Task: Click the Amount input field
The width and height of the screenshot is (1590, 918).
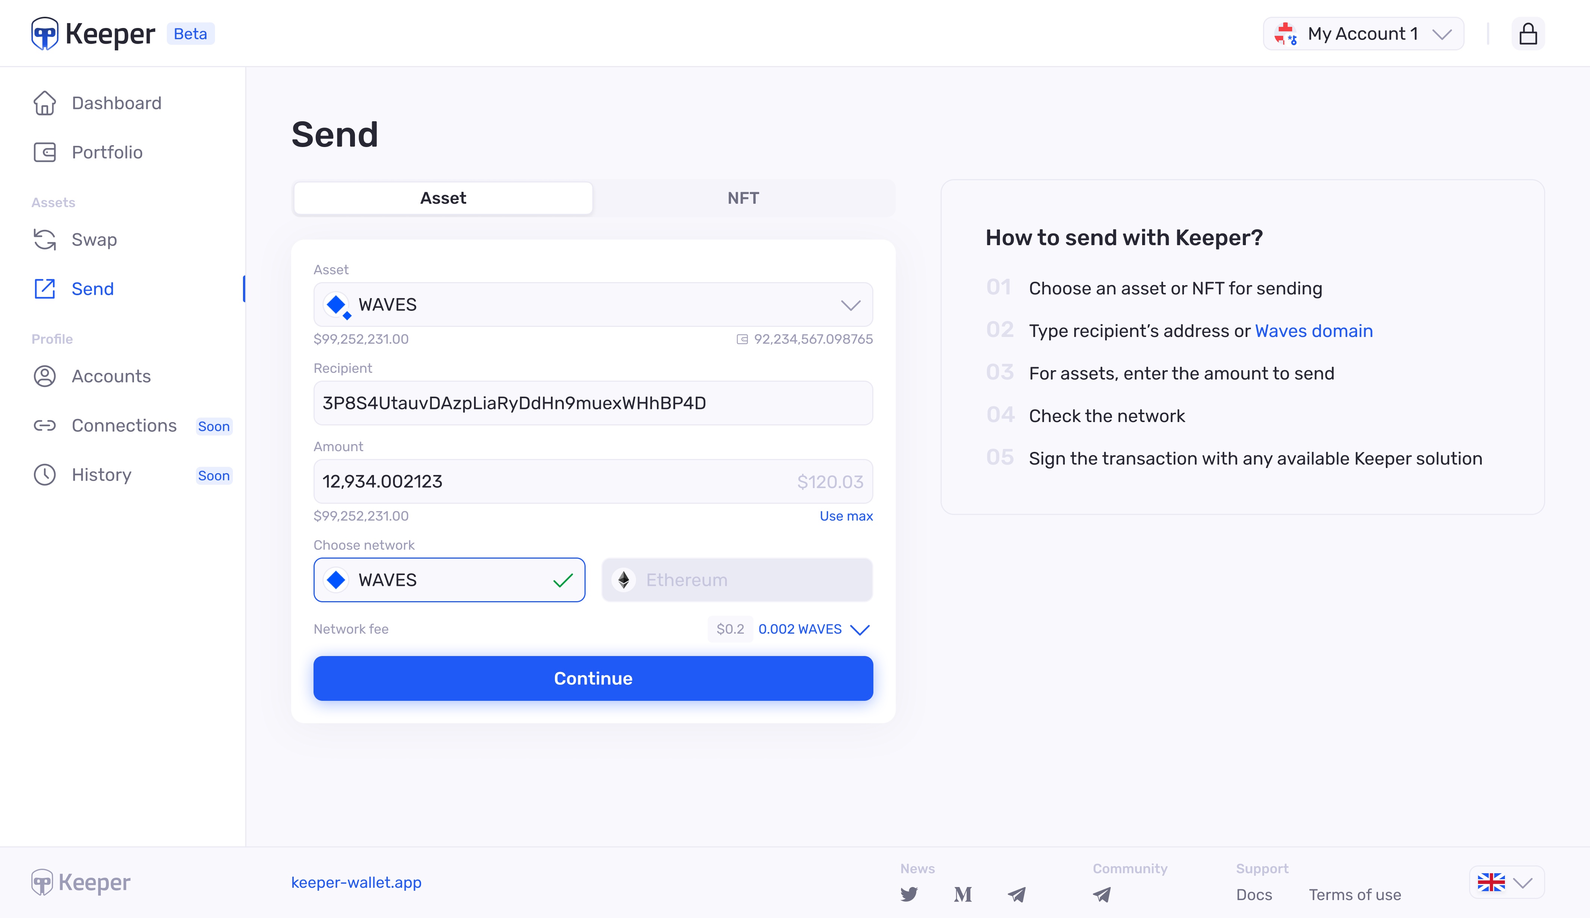Action: (593, 482)
